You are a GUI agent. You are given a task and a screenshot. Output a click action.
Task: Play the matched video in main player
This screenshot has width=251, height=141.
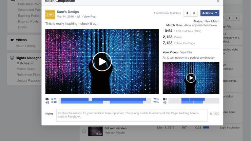(x=102, y=62)
